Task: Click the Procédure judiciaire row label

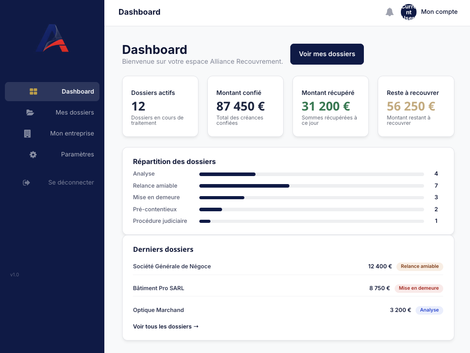Action: pyautogui.click(x=160, y=221)
